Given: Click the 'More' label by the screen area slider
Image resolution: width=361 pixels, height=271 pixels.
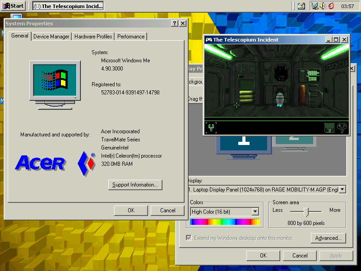Looking at the screenshot, I should tap(335, 210).
